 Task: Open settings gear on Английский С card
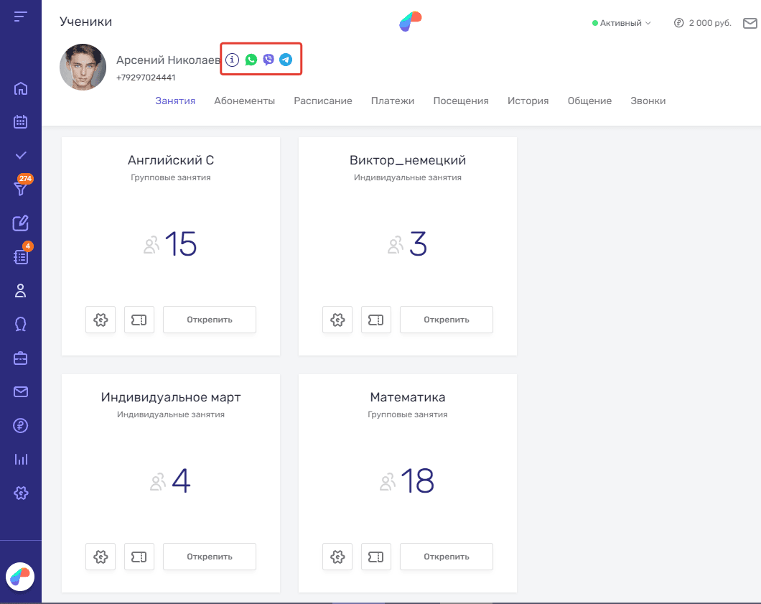pos(101,320)
